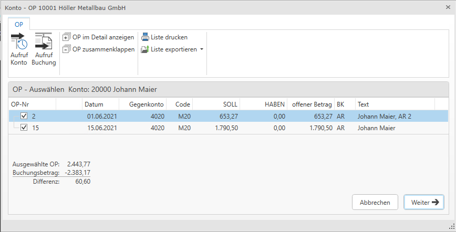Uncheck the checkbox for OP-Nr 15
The image size is (456, 232).
[24, 128]
